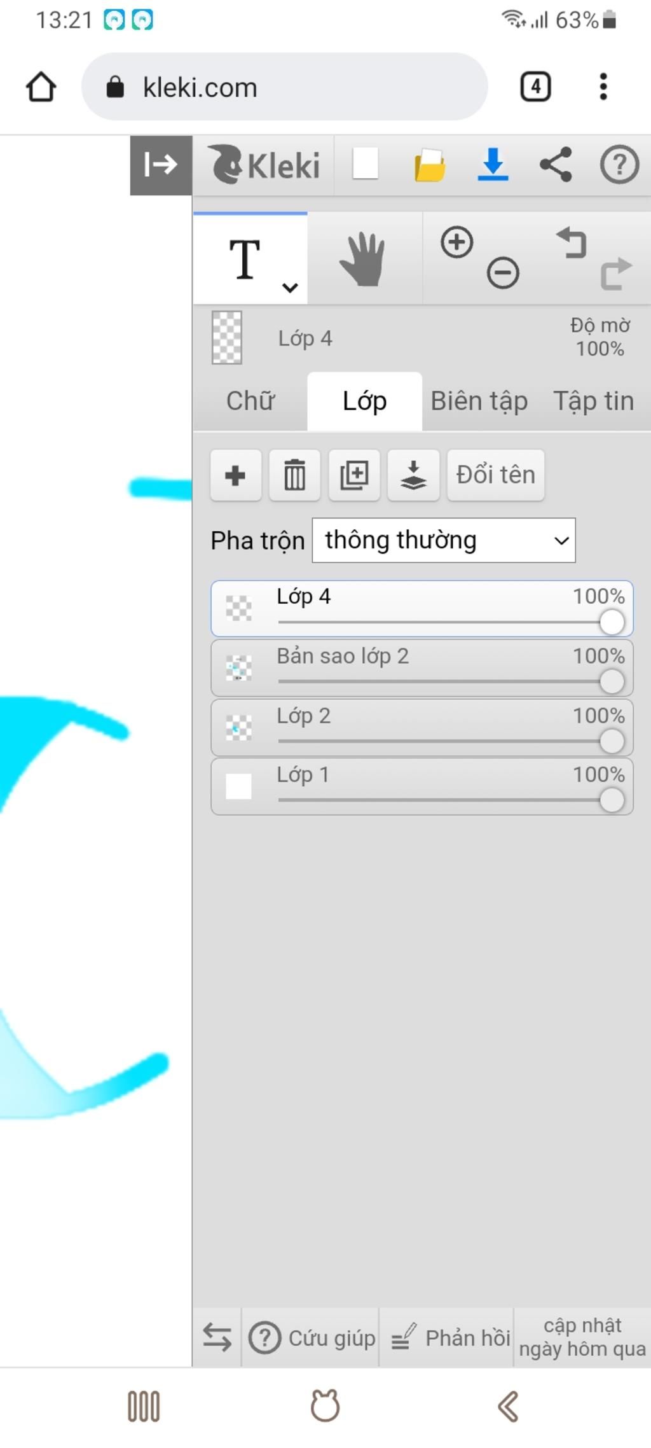Image resolution: width=651 pixels, height=1448 pixels.
Task: Click the new blank image icon
Action: coord(366,164)
